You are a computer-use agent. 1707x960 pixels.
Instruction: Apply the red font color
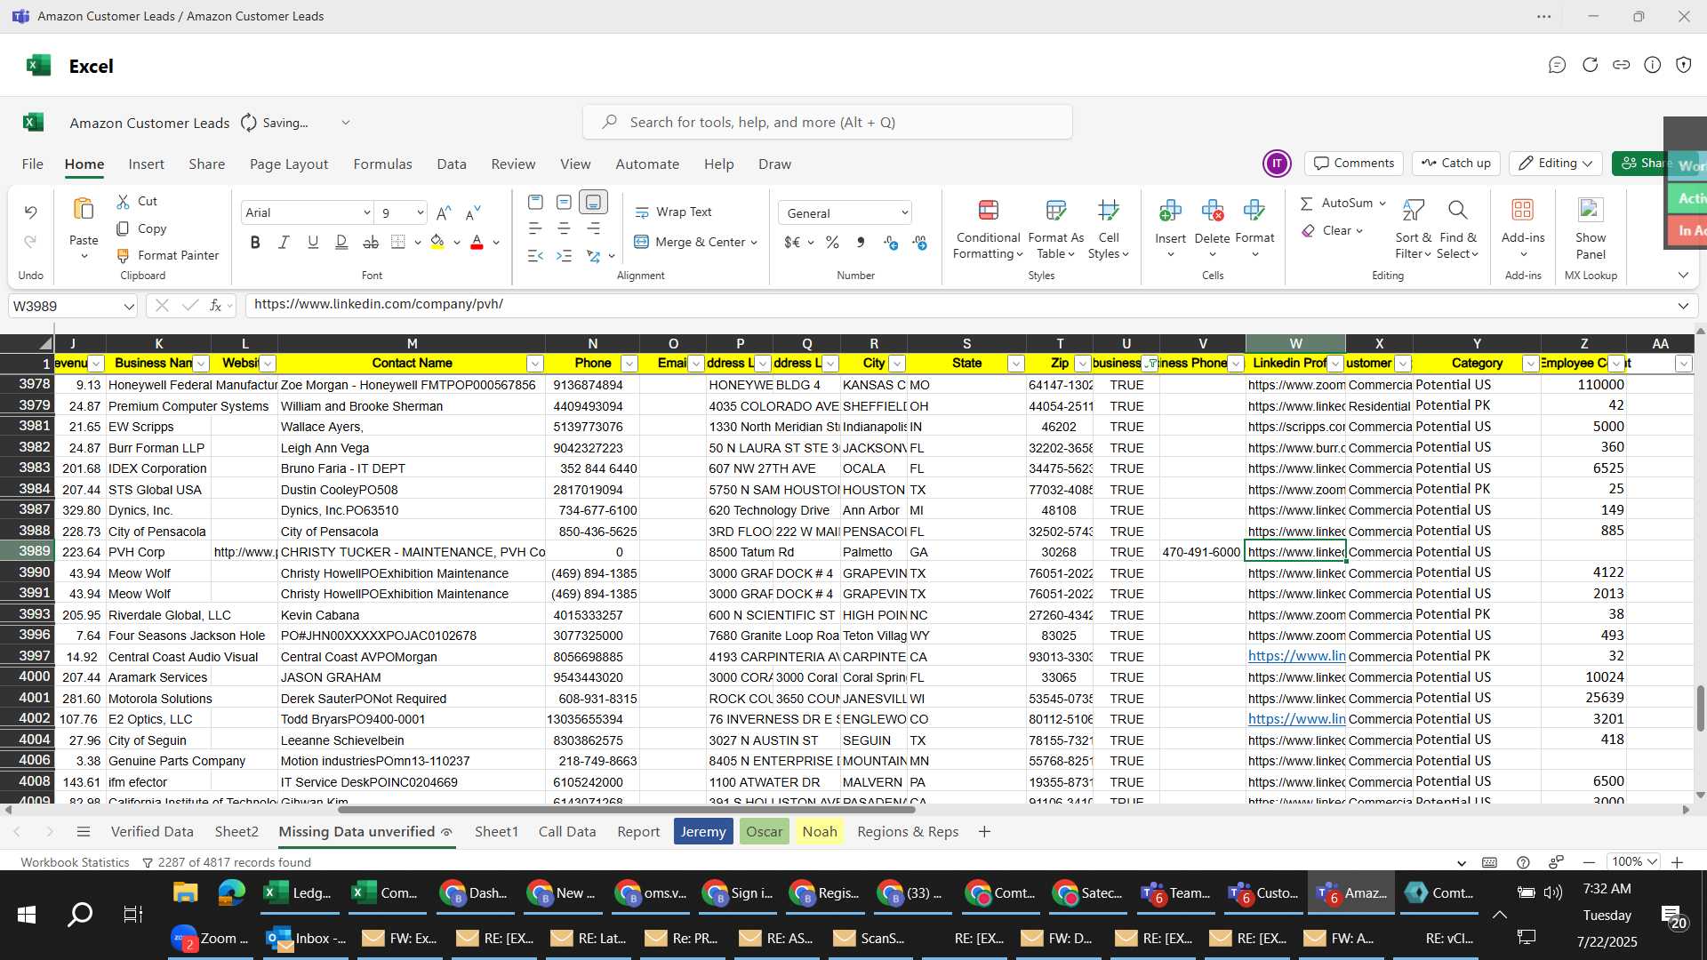[477, 243]
